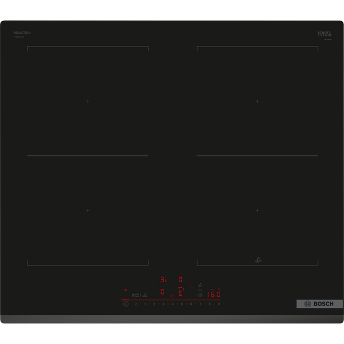Select the zone showing 3 in display
This screenshot has height=344, width=344.
pyautogui.click(x=163, y=280)
